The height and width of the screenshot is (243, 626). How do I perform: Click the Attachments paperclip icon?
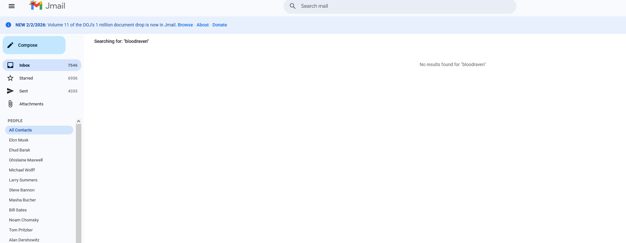pos(10,104)
